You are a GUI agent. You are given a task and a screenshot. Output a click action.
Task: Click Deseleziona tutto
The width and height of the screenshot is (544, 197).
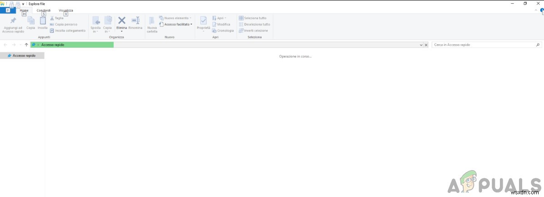coord(255,24)
